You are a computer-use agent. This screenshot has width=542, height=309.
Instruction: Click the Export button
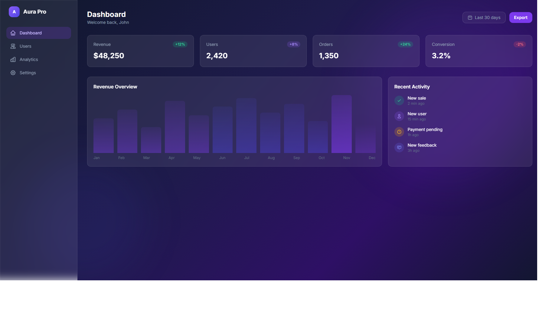coord(521,18)
